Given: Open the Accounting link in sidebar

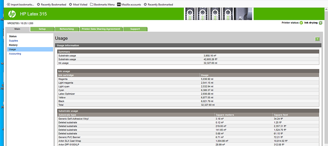Looking at the screenshot, I should point(15,54).
